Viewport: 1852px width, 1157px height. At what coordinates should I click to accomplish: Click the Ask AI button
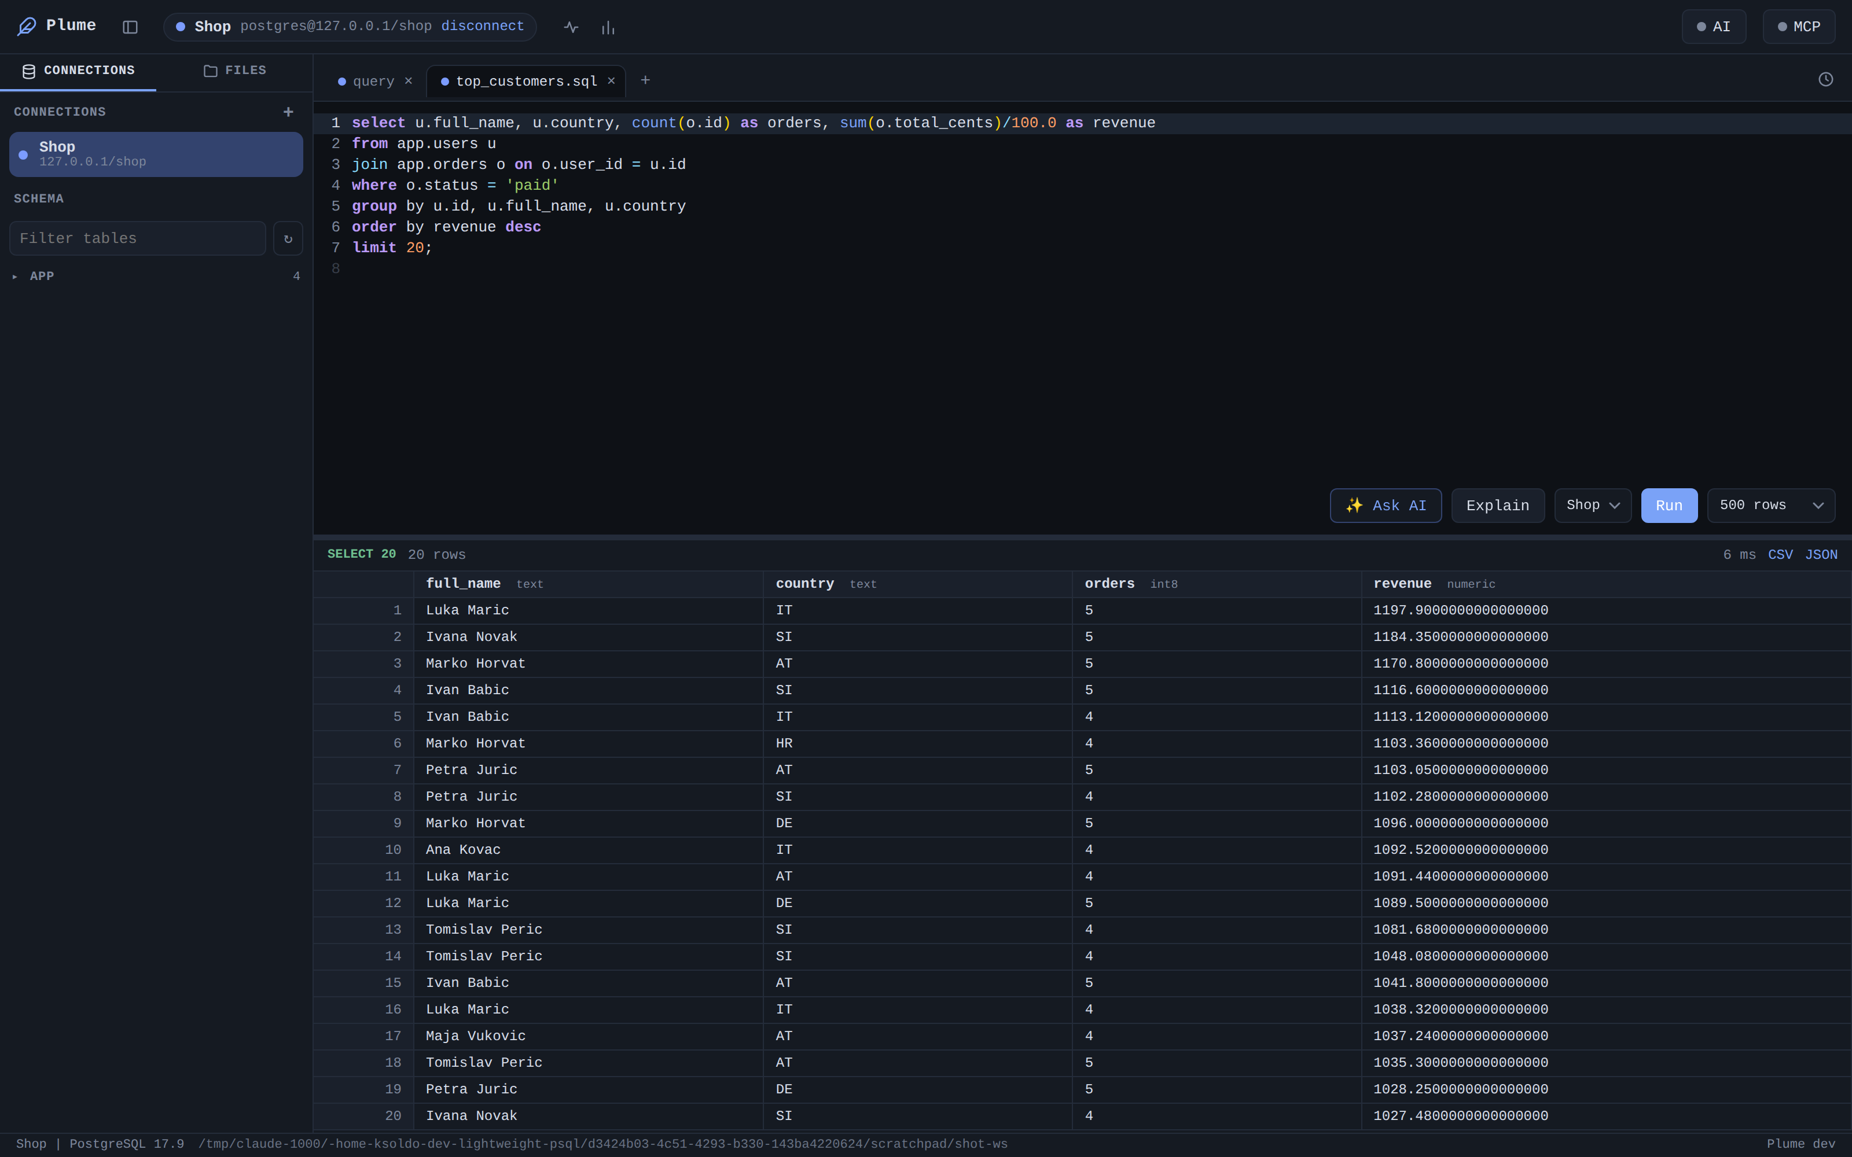click(1385, 506)
